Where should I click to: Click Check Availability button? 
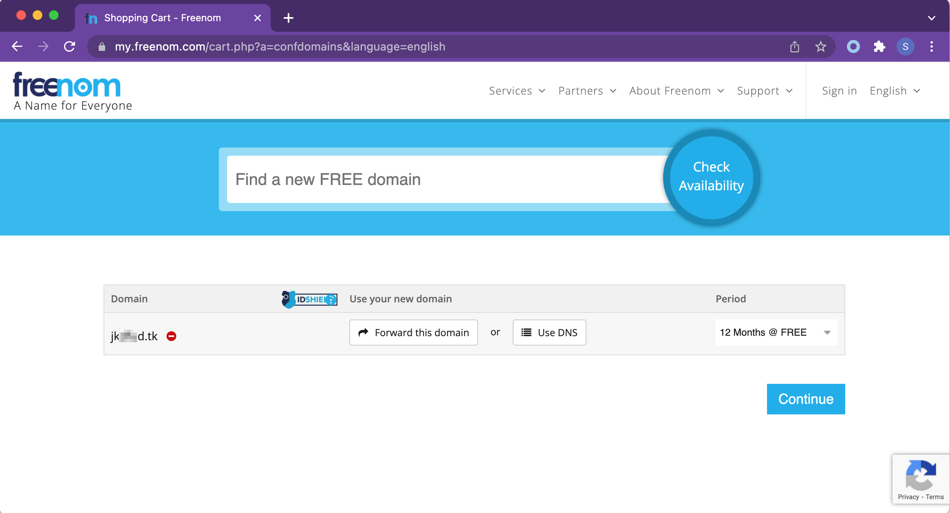pos(711,177)
